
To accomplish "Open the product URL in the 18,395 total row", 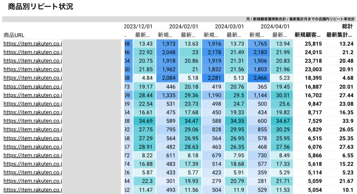I will (x=33, y=78).
